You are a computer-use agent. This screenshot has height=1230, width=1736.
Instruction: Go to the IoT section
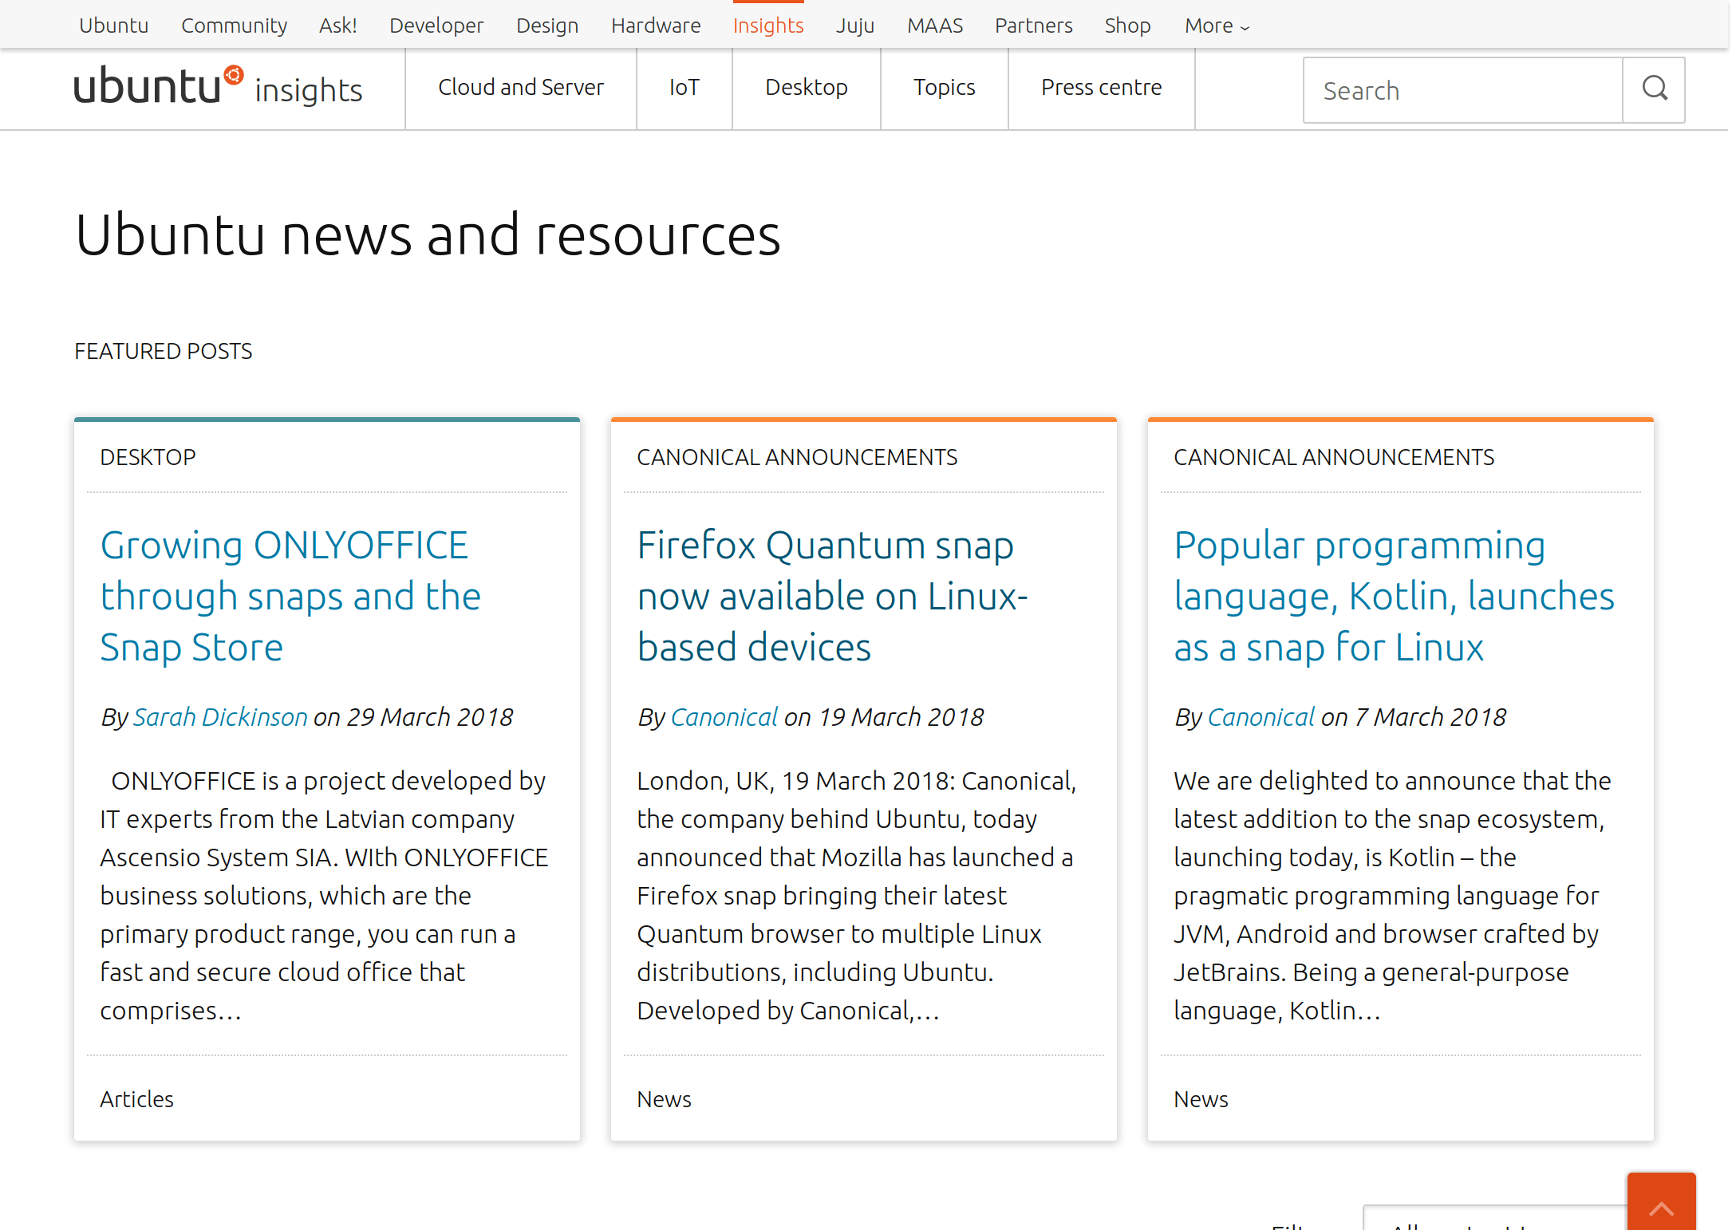[x=684, y=87]
